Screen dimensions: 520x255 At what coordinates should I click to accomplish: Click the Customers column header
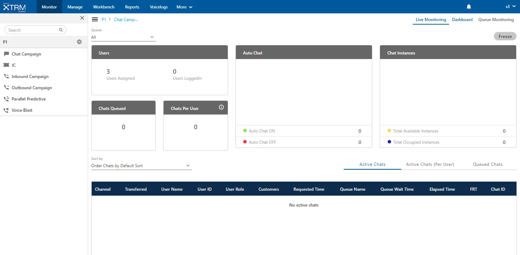(269, 189)
